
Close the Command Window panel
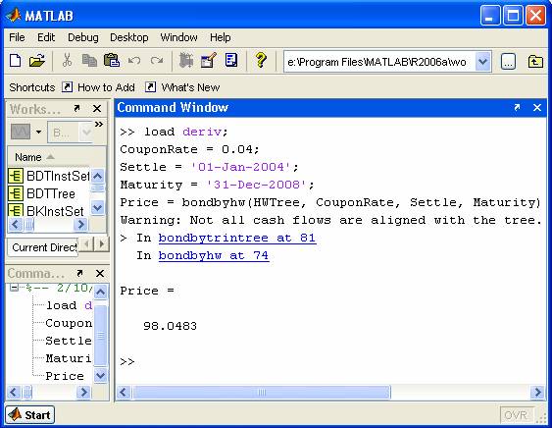[537, 107]
